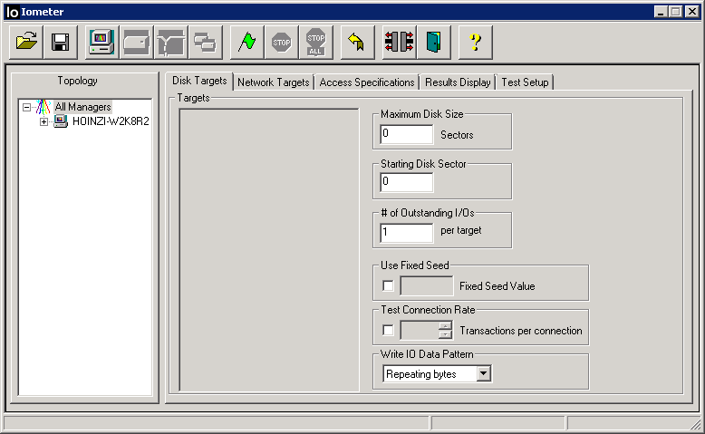The height and width of the screenshot is (434, 705).
Task: Click the new disk worker icon
Action: tap(137, 43)
